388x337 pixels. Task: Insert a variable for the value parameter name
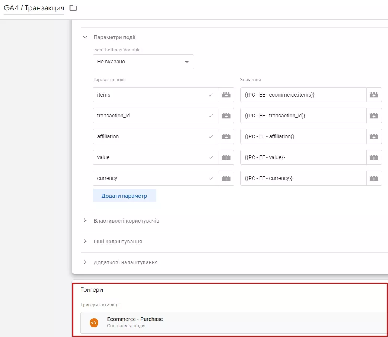click(226, 157)
